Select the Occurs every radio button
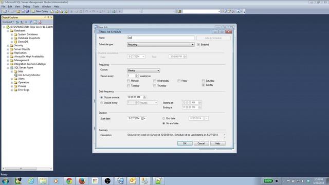 pos(102,103)
